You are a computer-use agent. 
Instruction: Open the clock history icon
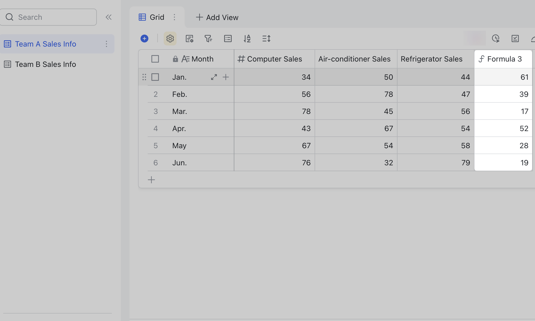pos(496,39)
